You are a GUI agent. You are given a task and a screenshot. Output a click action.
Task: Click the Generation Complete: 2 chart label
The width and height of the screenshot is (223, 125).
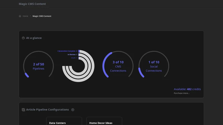click(x=67, y=51)
